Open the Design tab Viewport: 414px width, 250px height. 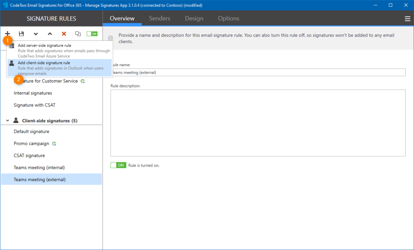[194, 19]
